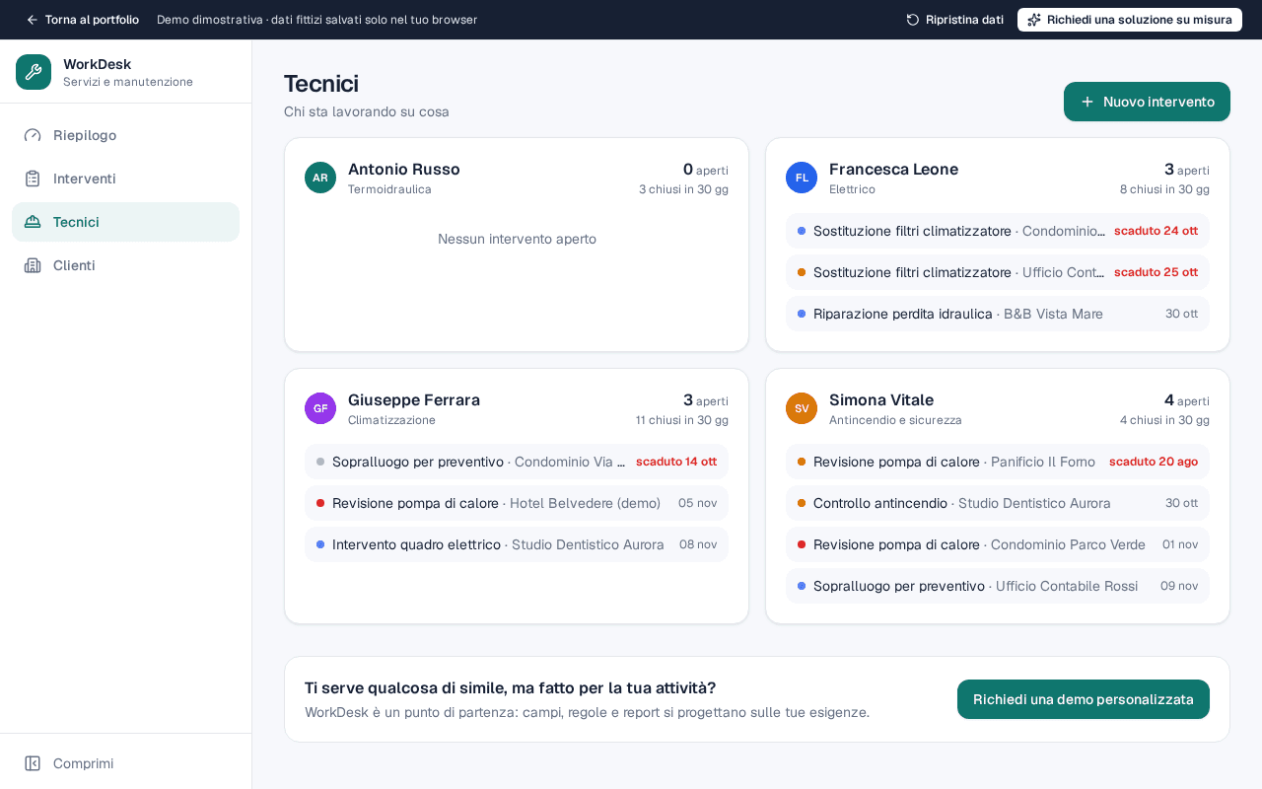Click the Antonio Russo name
1262x789 pixels.
[x=404, y=169]
